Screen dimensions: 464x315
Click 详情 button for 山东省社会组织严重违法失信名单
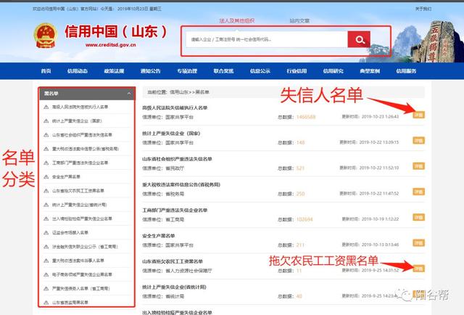419,166
